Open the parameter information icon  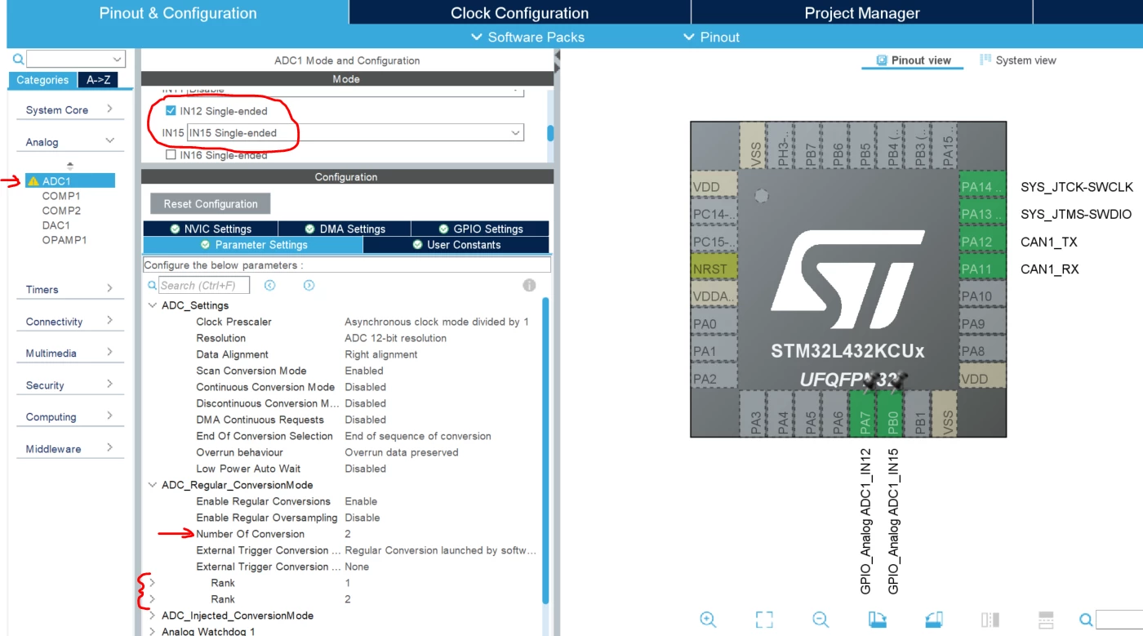[x=529, y=286]
